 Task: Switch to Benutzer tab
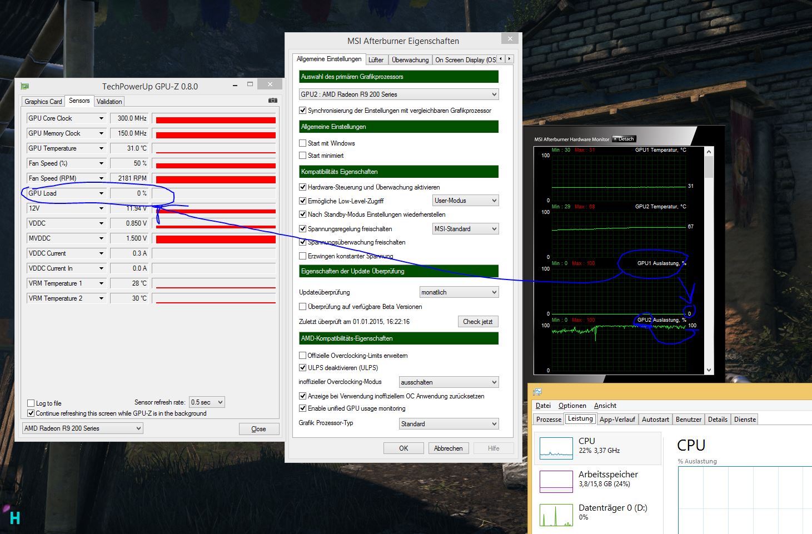point(689,420)
